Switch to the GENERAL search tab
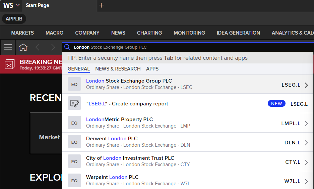The width and height of the screenshot is (314, 189). coord(78,69)
